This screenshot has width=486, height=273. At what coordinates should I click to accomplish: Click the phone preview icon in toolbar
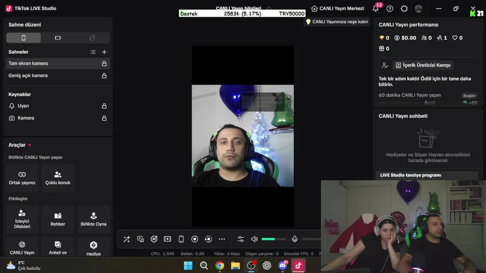tap(181, 239)
